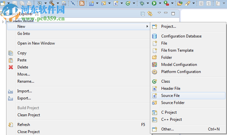This screenshot has width=227, height=135.
Task: Click the new C/C++ project toolbar icon
Action: (91, 3)
